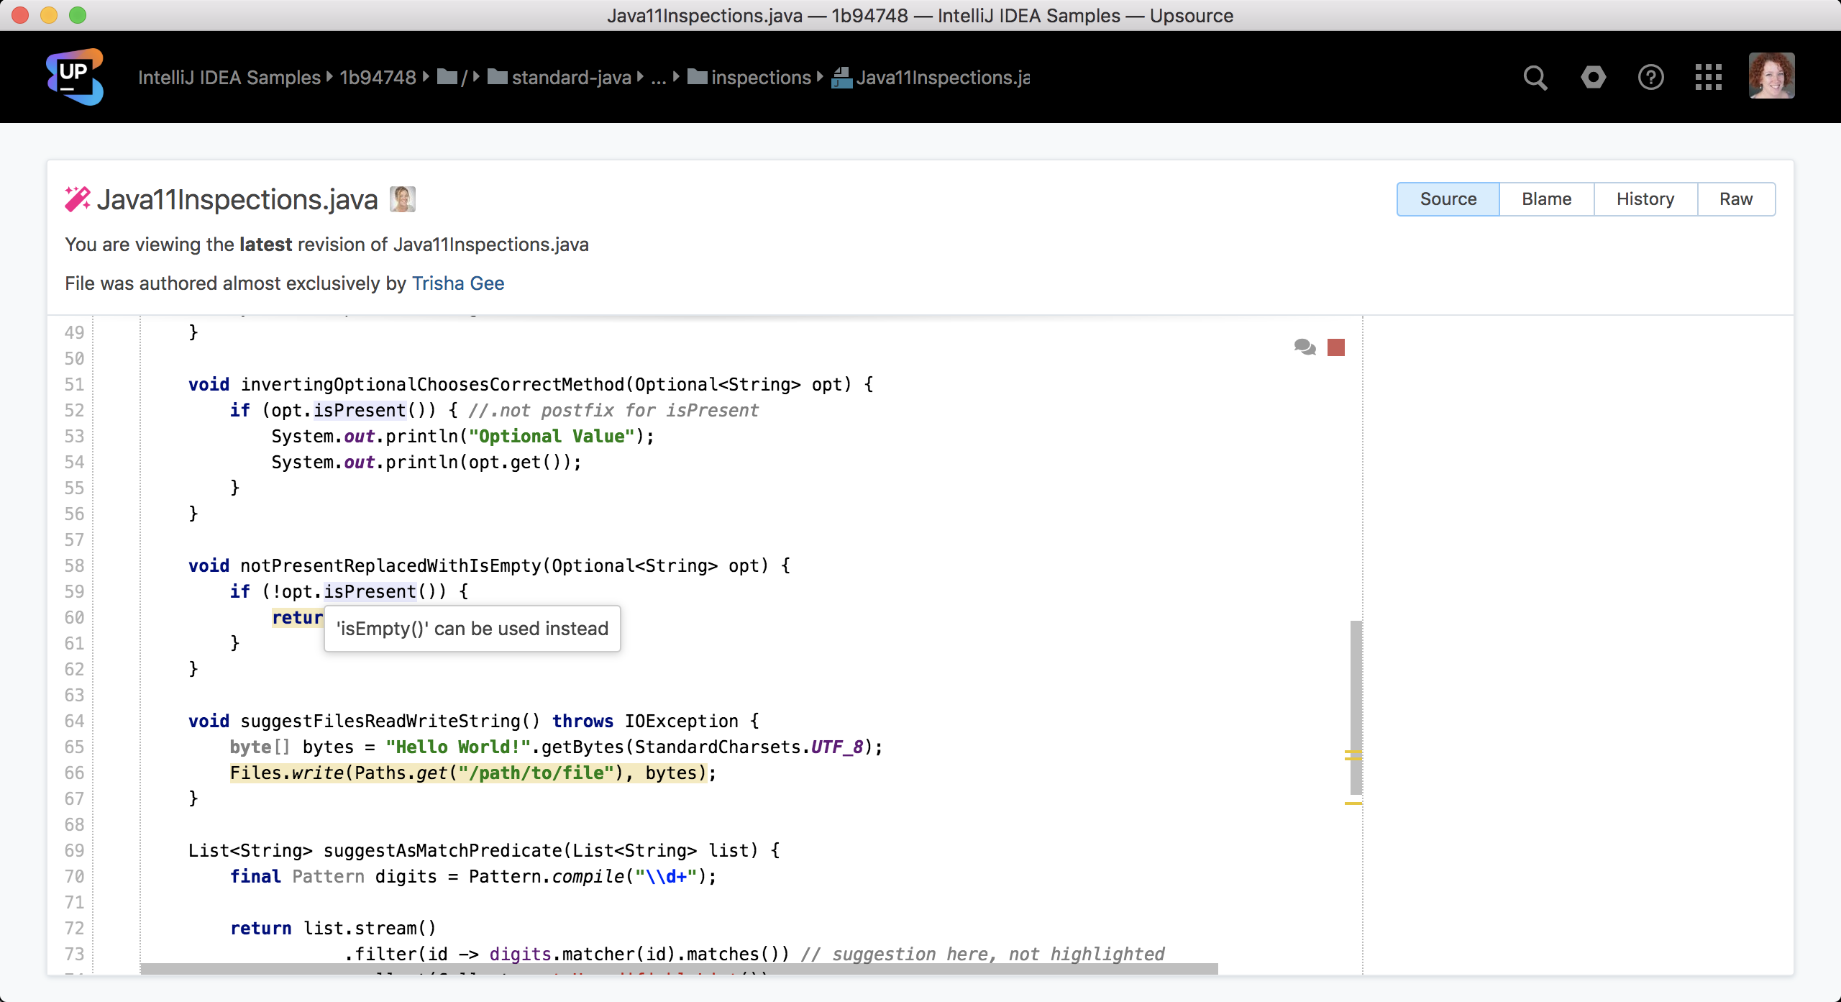Click isPresent on line 59
The width and height of the screenshot is (1841, 1002).
pos(370,591)
